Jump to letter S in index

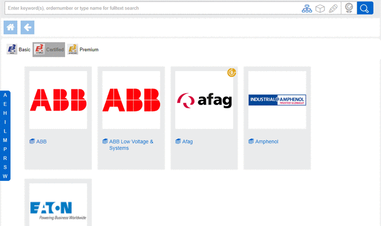(x=5, y=167)
